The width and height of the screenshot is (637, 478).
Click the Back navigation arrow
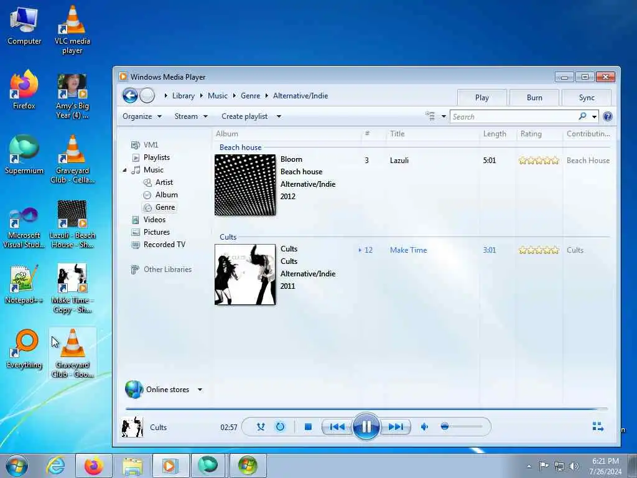tap(130, 96)
